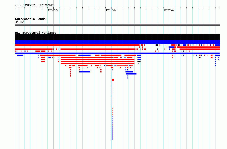Click the 126000k ruler tick label

(x=53, y=10)
